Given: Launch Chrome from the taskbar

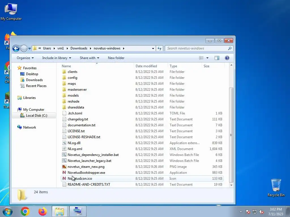Looking at the screenshot, I should tap(25, 211).
